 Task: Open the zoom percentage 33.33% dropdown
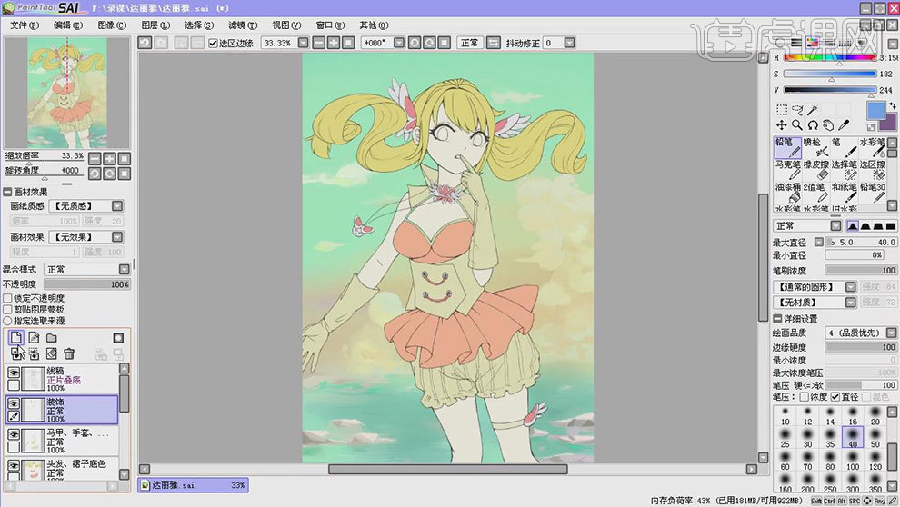click(x=303, y=43)
